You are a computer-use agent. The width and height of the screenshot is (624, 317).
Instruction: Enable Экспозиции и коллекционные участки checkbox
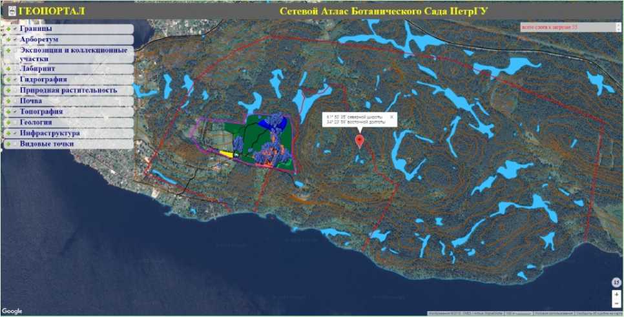15,51
